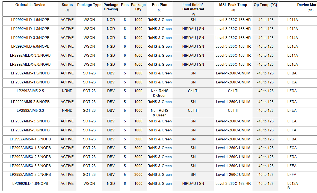The image size is (317, 193).
Task: Select "NRND" status in the LP2992AIM5-3.3 row
Action: 67,111
